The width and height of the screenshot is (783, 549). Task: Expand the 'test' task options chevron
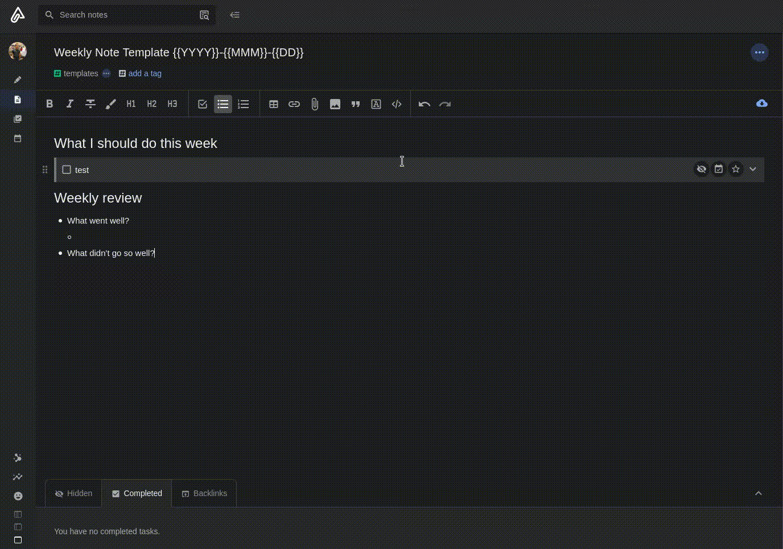tap(753, 169)
